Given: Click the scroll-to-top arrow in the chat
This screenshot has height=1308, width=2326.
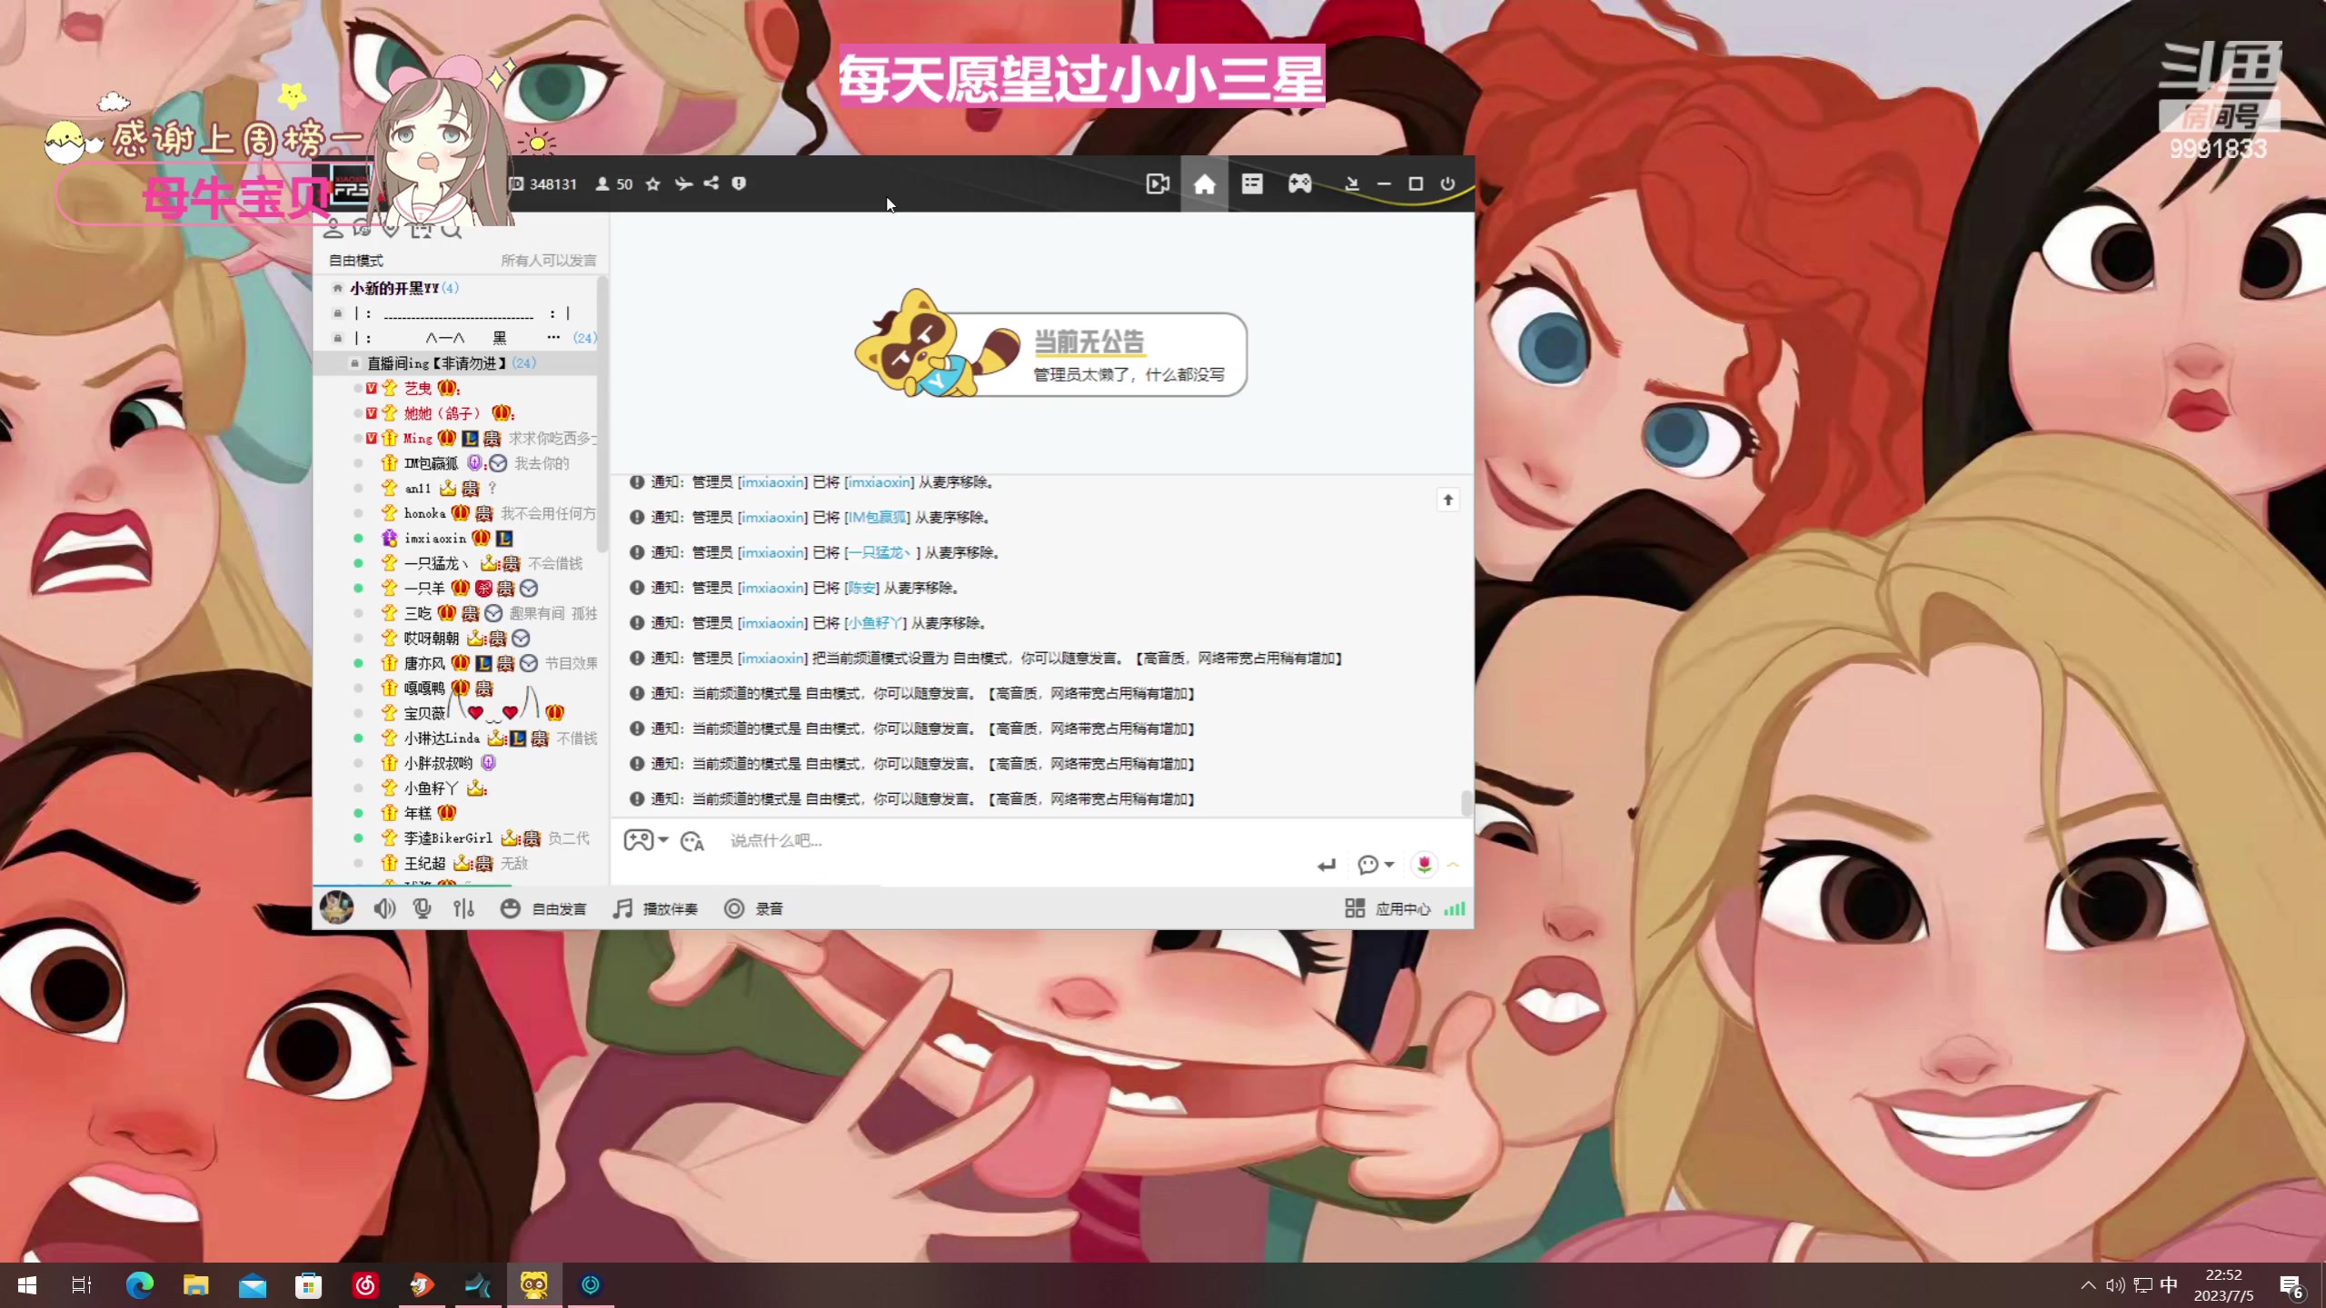Looking at the screenshot, I should (x=1448, y=500).
